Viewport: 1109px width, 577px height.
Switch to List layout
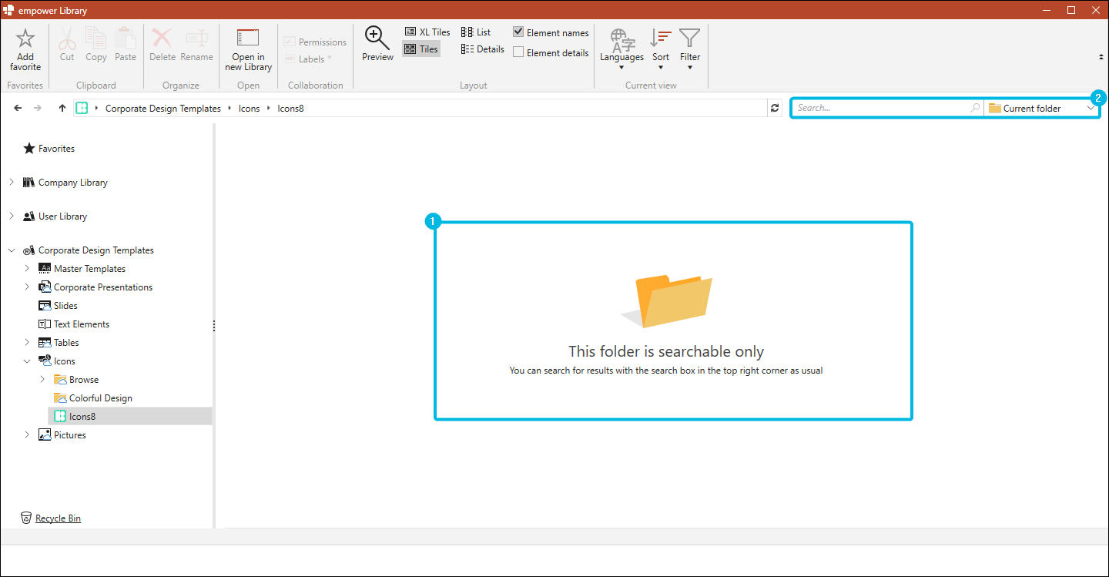pos(476,32)
